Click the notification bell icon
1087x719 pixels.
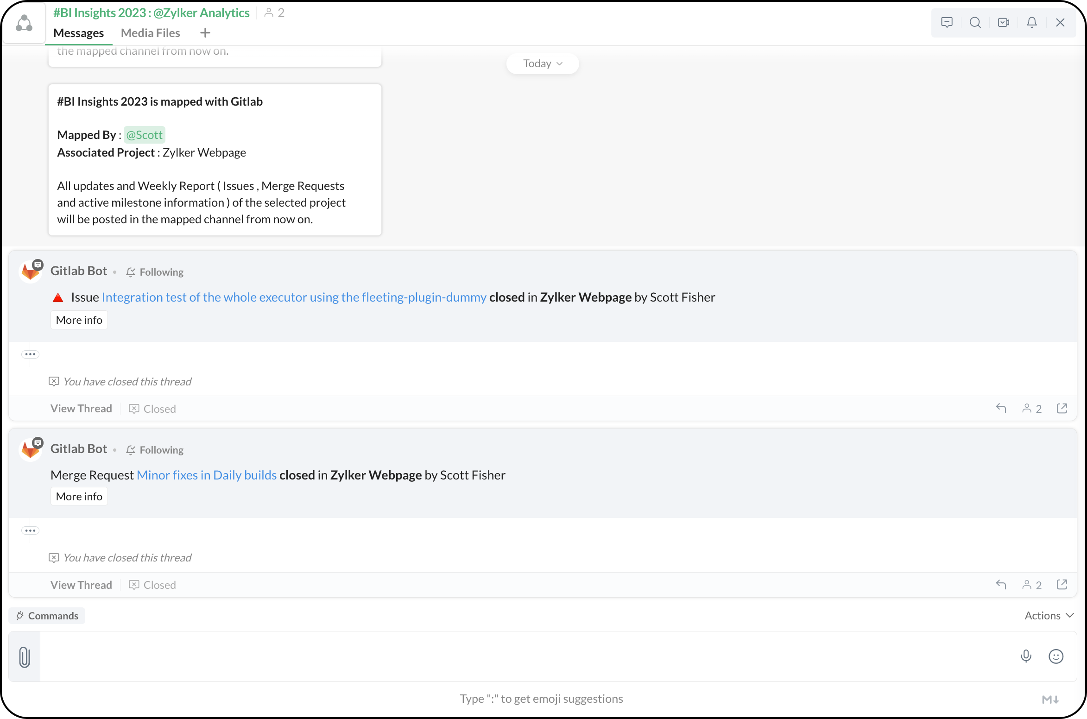[x=1031, y=22]
